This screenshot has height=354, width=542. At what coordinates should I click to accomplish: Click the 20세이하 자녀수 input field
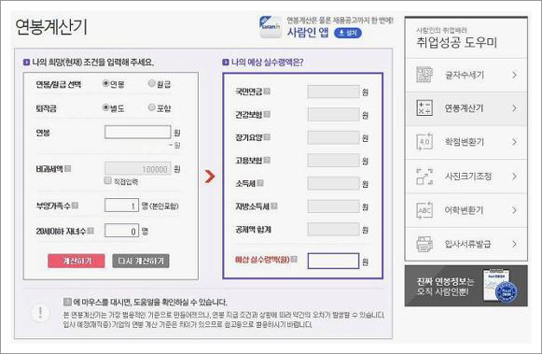click(121, 231)
